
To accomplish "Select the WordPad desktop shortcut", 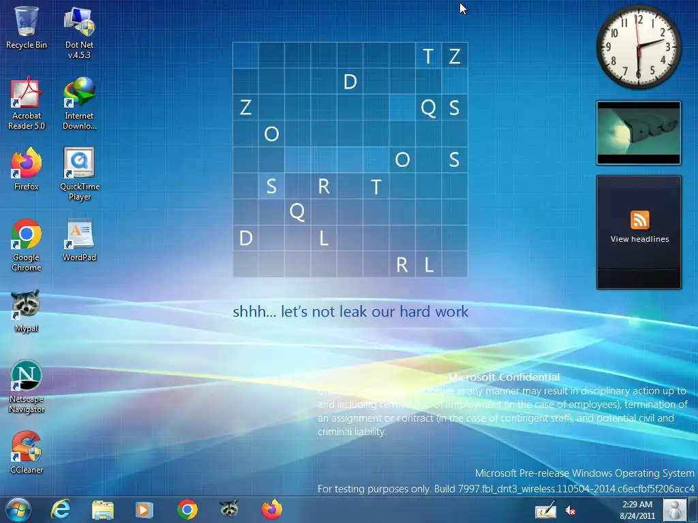I will (x=79, y=240).
